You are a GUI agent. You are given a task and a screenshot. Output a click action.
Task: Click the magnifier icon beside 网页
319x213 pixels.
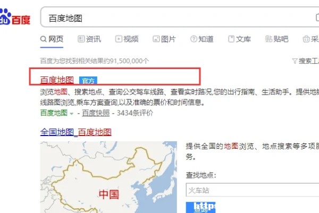pos(44,39)
